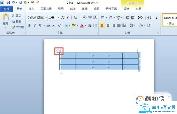Open the underline style dropdown arrow
The height and width of the screenshot is (114, 177).
[44, 26]
